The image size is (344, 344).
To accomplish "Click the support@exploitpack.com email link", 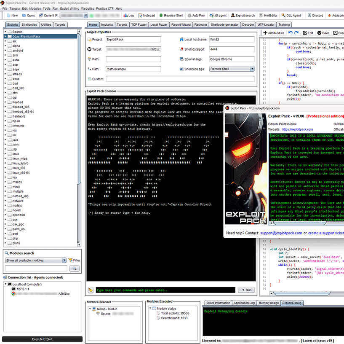I will pyautogui.click(x=281, y=233).
